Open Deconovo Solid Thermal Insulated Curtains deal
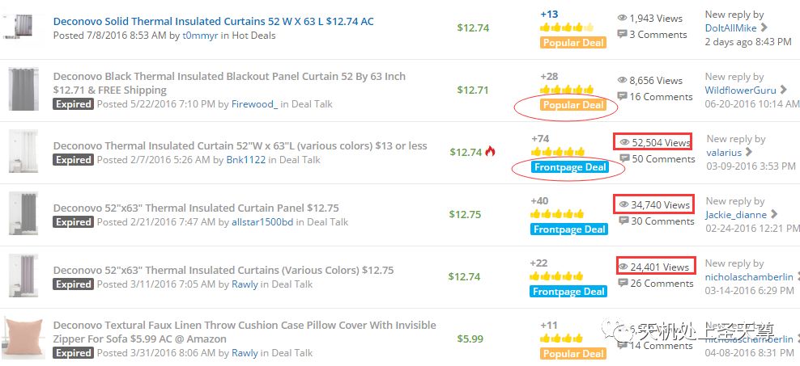800x366 pixels. click(213, 21)
